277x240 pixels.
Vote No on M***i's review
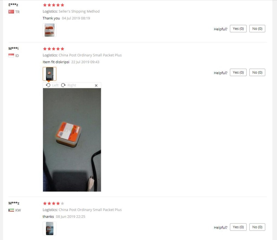tap(257, 73)
